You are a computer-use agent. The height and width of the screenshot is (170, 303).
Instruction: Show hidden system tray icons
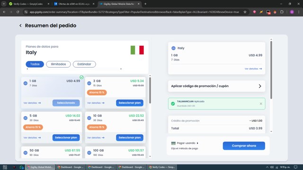pos(267,167)
